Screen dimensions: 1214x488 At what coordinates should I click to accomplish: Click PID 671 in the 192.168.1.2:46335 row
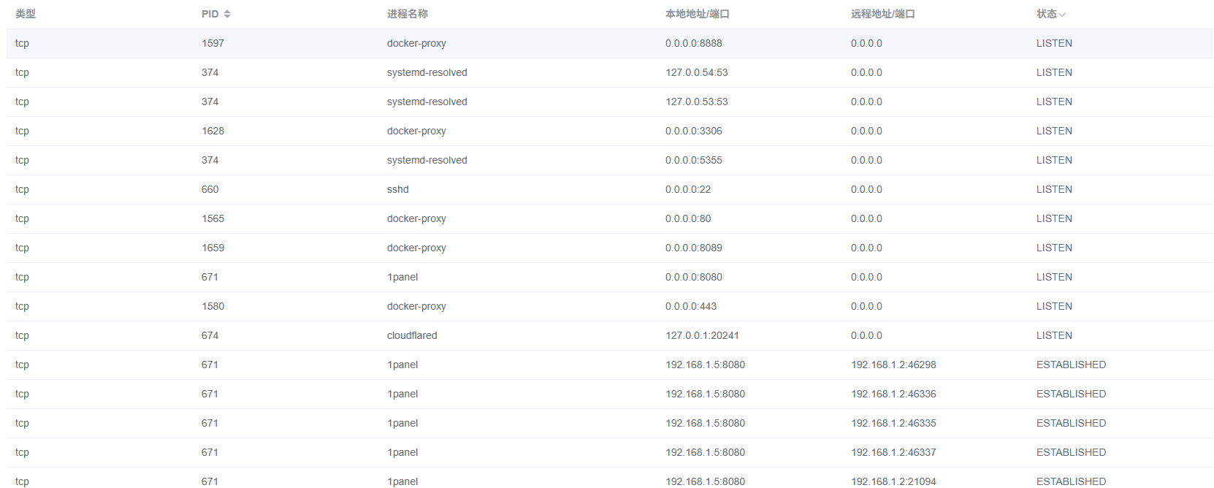pyautogui.click(x=210, y=423)
